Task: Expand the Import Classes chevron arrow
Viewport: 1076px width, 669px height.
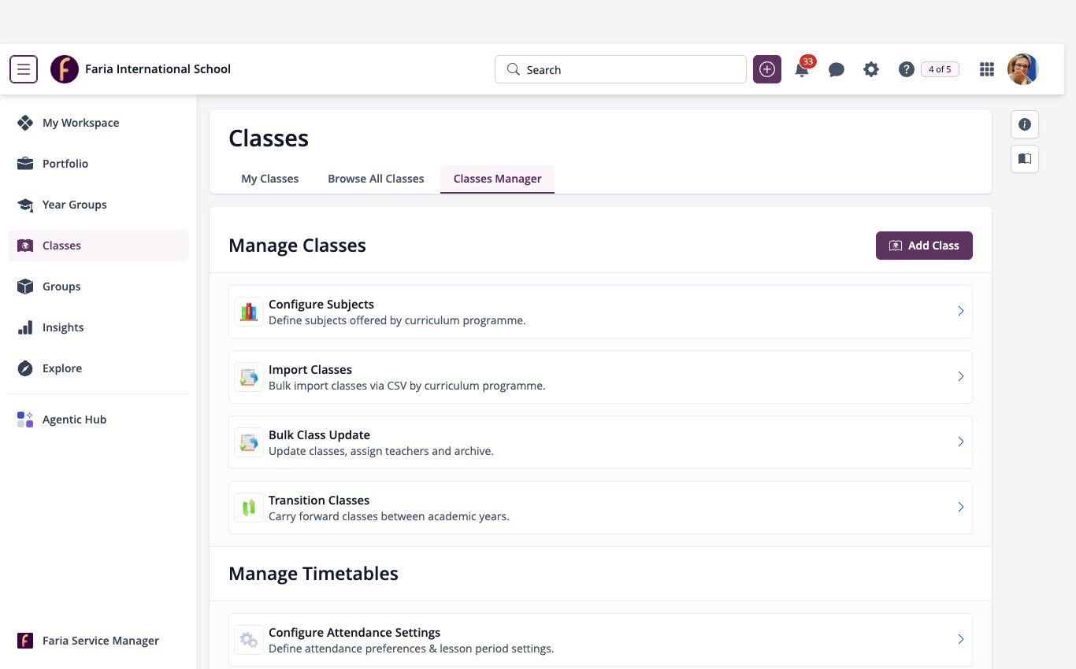Action: click(x=960, y=377)
